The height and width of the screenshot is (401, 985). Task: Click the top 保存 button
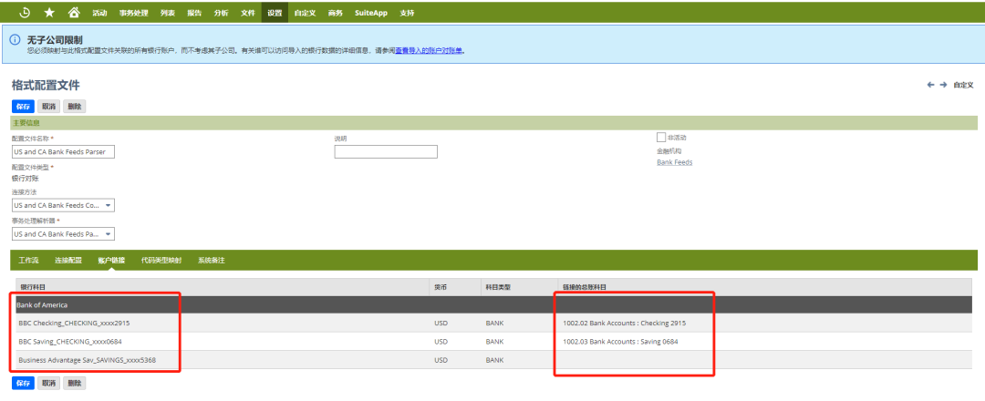point(23,107)
